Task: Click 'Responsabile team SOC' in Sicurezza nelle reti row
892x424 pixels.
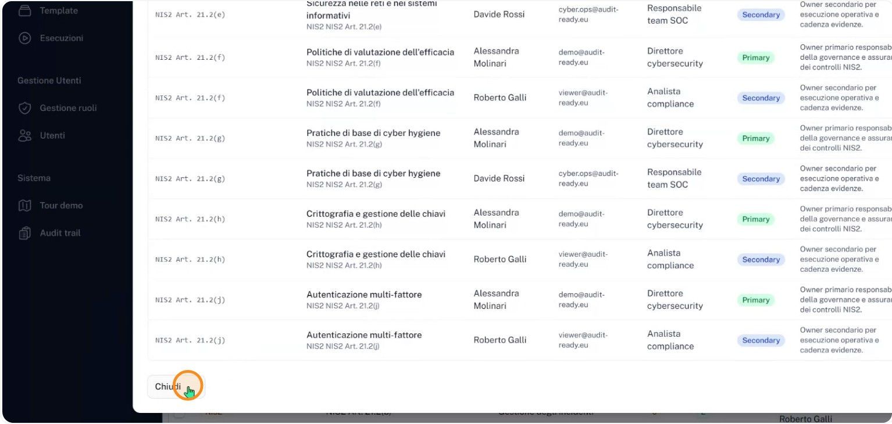Action: [x=675, y=14]
